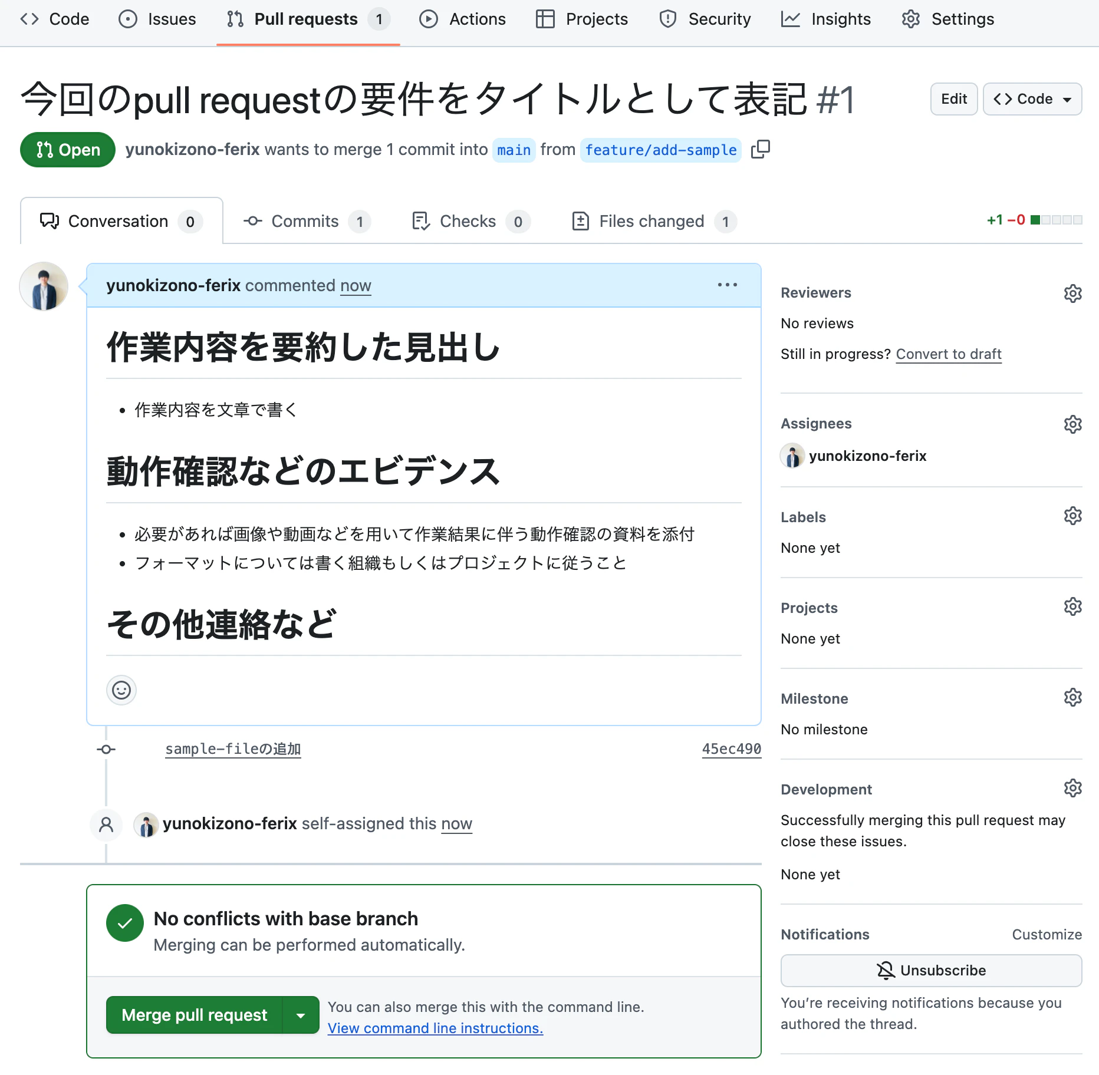Click Convert to draft link
The image size is (1099, 1075).
tap(948, 354)
